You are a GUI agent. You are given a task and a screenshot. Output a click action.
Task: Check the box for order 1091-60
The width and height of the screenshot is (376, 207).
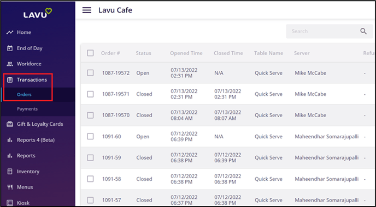tap(90, 137)
